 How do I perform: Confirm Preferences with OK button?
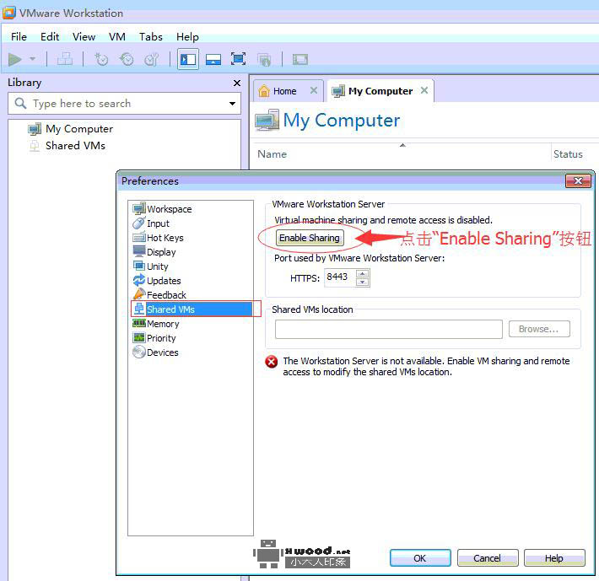[x=420, y=558]
